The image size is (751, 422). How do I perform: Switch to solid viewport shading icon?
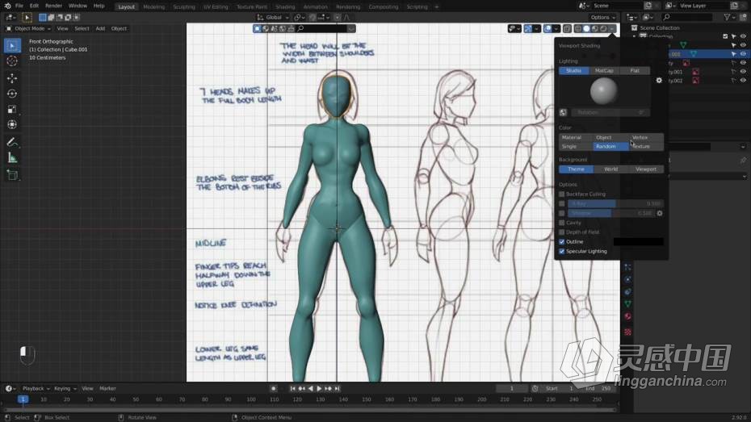click(586, 29)
